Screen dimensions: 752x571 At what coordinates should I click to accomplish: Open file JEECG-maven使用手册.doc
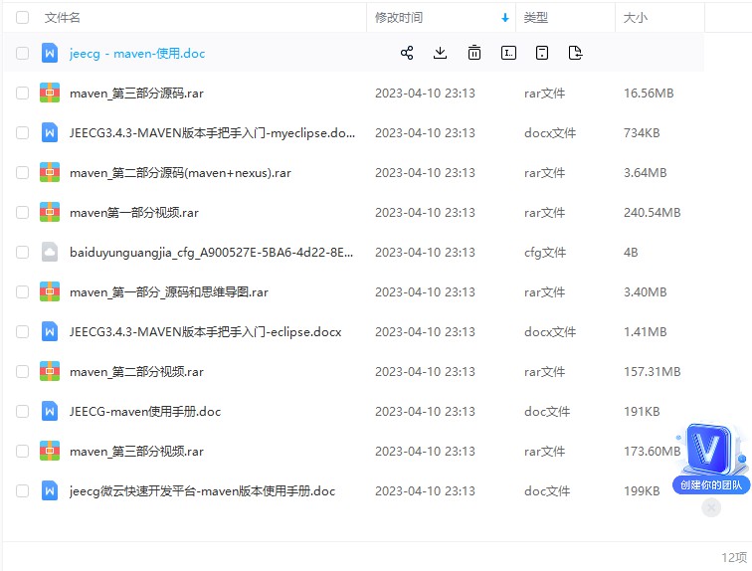click(x=145, y=412)
